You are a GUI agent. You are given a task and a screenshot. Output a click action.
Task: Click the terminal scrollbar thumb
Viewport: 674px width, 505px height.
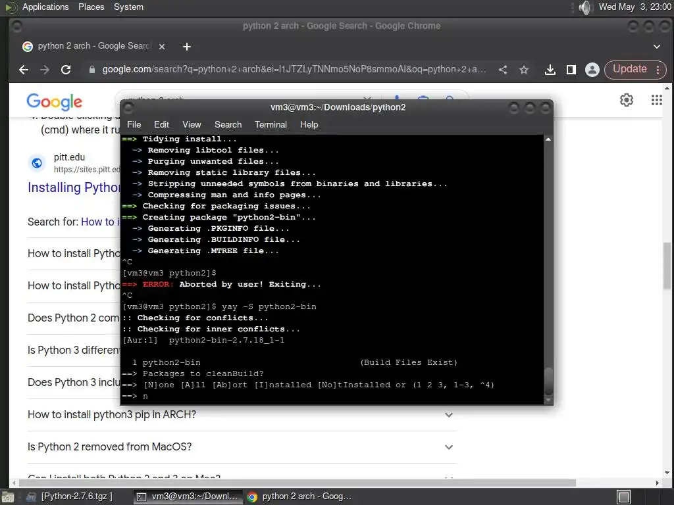click(x=548, y=381)
